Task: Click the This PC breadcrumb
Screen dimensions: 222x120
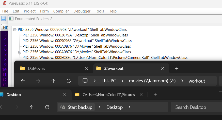Action: tap(109, 81)
